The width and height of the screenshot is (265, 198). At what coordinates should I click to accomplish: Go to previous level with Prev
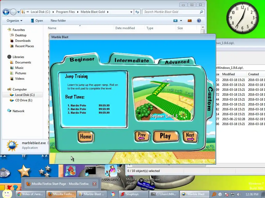click(142, 136)
